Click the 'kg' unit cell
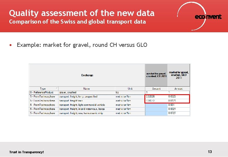Screen dimensions: 228x157 (x=130, y=92)
